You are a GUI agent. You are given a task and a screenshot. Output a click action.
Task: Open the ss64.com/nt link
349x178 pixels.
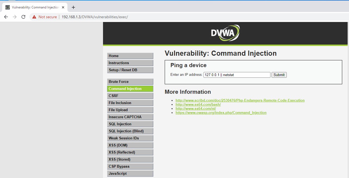[196, 108]
